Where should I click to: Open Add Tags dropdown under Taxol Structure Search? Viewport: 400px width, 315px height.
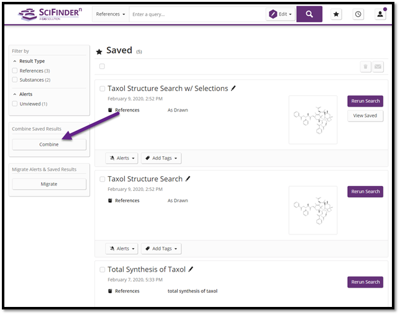161,249
